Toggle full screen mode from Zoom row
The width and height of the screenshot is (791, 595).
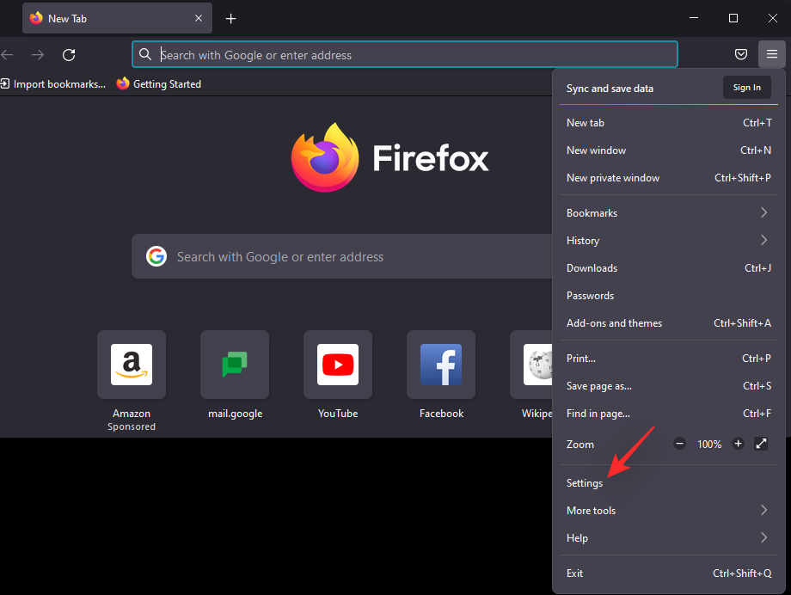click(x=761, y=444)
